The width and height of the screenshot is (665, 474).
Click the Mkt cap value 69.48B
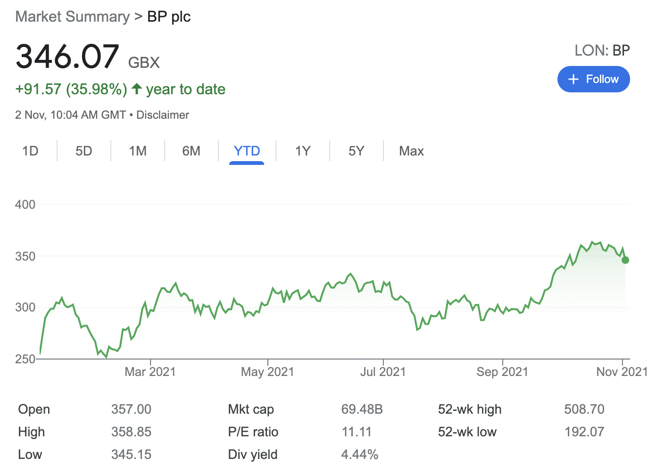(x=362, y=409)
